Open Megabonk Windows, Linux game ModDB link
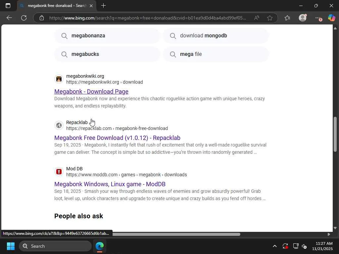Screen dimensions: 339x254 110,184
